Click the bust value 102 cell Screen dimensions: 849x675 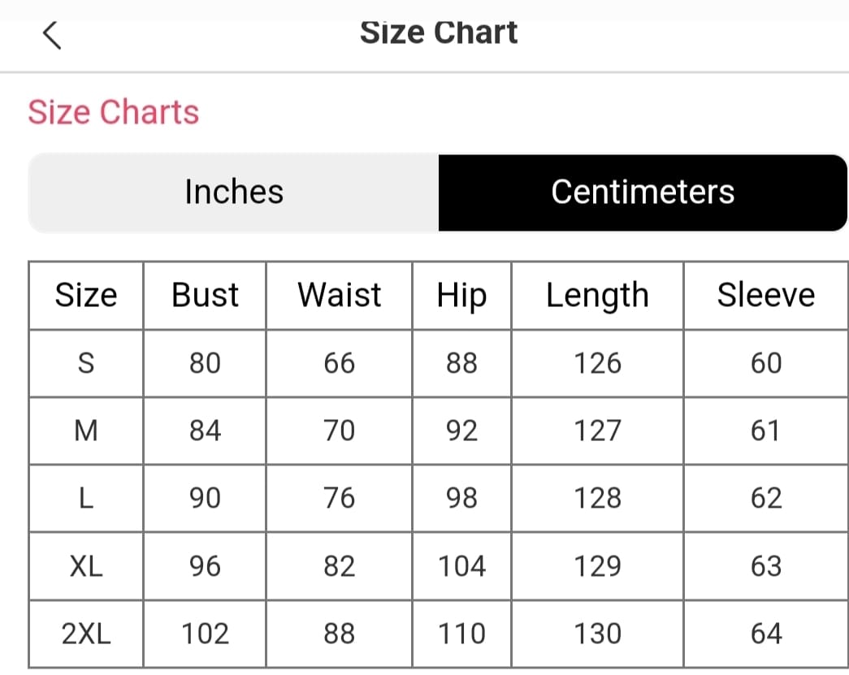(205, 634)
